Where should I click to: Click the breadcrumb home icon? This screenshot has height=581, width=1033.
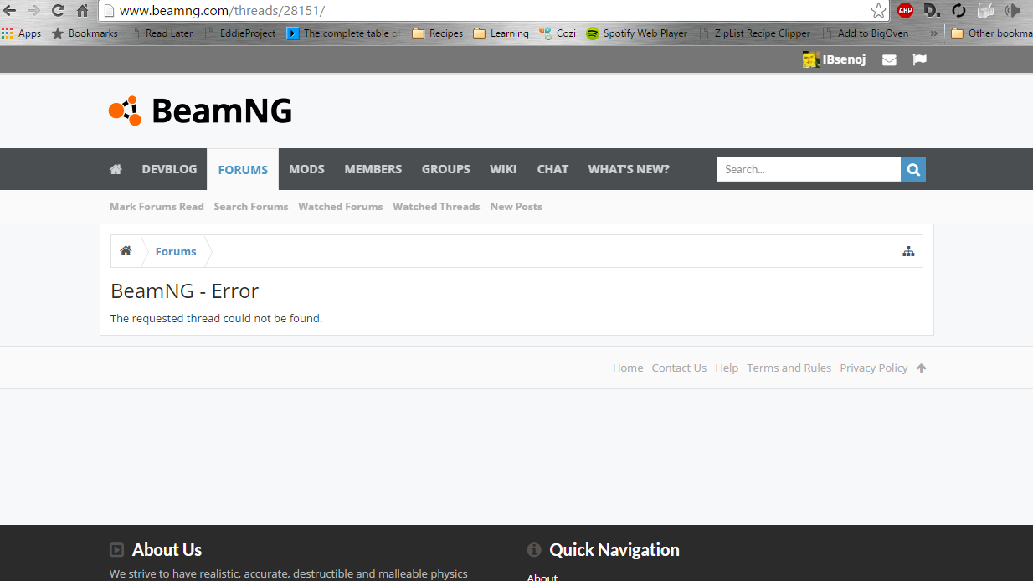coord(126,251)
